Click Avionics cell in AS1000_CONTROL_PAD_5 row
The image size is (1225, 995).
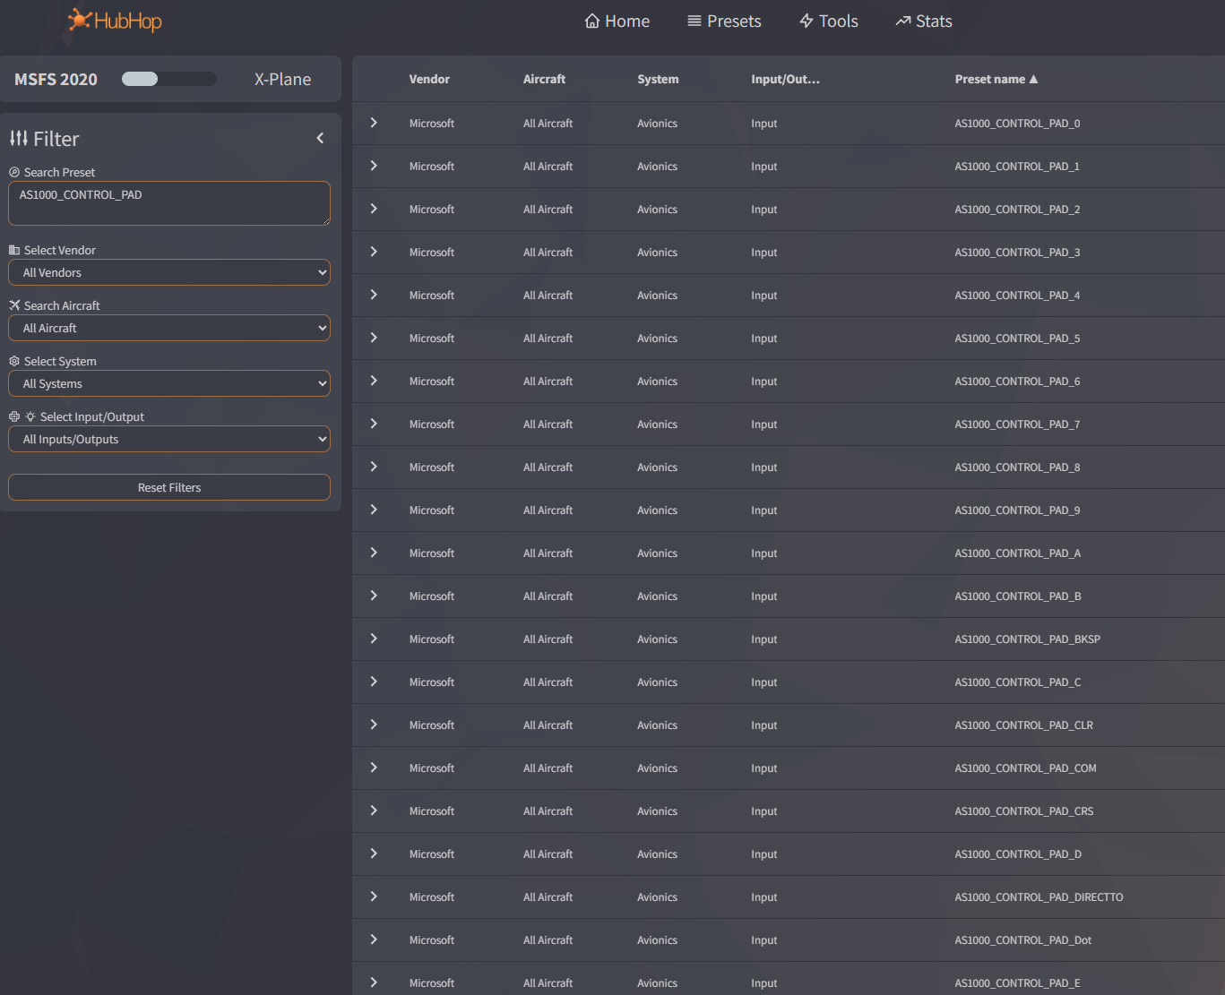point(657,339)
